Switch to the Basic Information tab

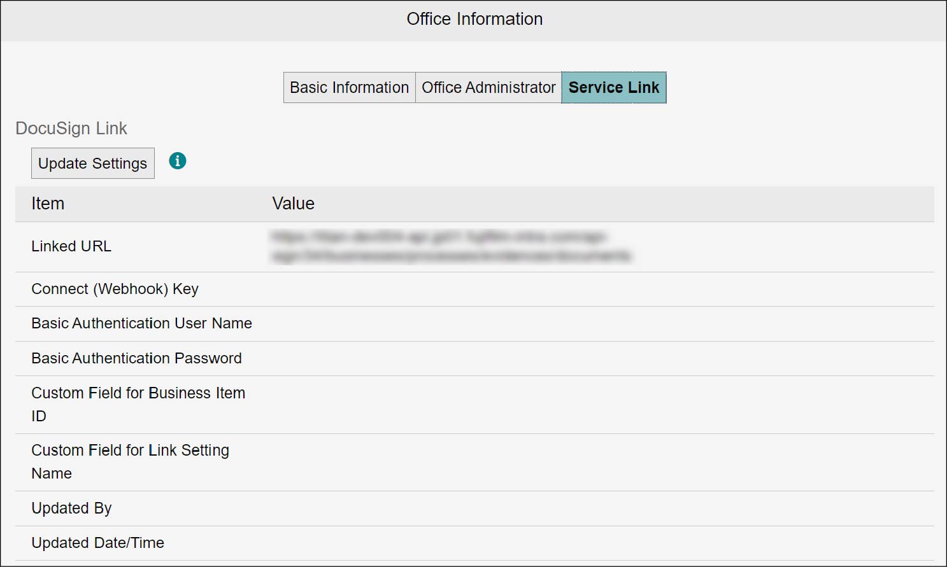tap(349, 88)
